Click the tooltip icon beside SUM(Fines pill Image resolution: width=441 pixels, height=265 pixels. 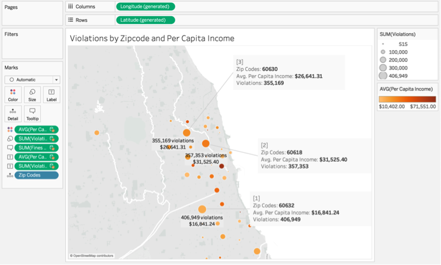(10, 148)
